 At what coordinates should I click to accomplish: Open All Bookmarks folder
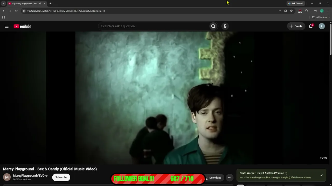(x=321, y=17)
